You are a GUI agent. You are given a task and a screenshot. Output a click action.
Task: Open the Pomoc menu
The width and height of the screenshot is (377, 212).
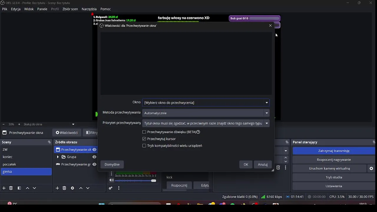coord(105,9)
